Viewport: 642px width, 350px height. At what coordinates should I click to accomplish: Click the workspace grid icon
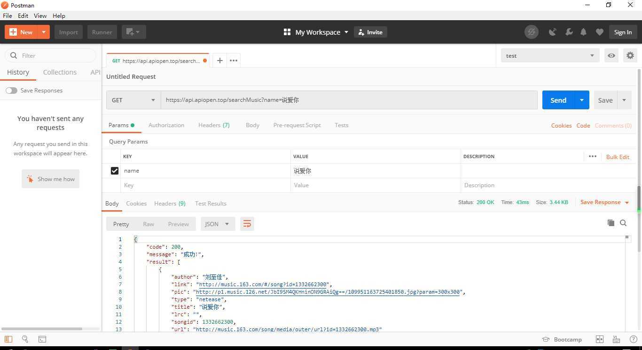coord(287,32)
